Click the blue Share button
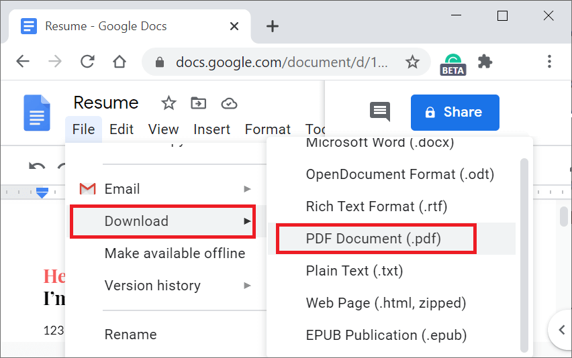Screen dimensions: 572x358 coord(455,112)
